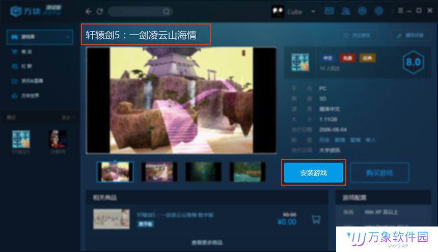Open the related product title link

(x=175, y=215)
